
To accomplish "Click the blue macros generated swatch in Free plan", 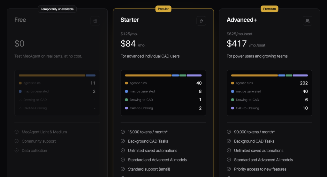I will click(20, 91).
